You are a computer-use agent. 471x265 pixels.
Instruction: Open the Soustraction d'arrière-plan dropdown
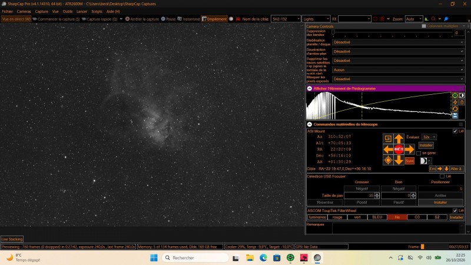(398, 52)
